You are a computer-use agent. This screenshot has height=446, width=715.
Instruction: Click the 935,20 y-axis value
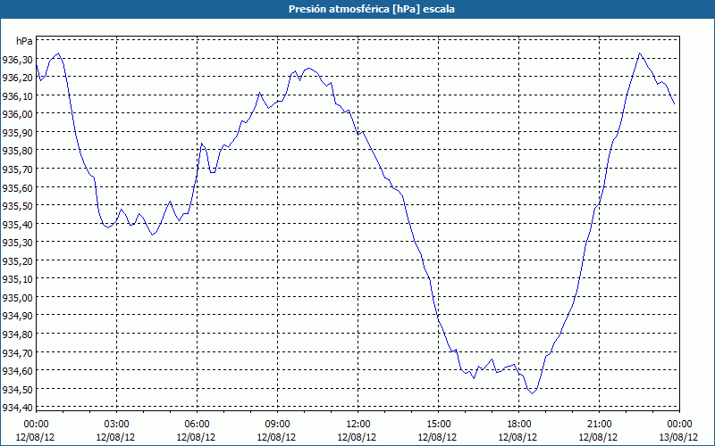[17, 260]
